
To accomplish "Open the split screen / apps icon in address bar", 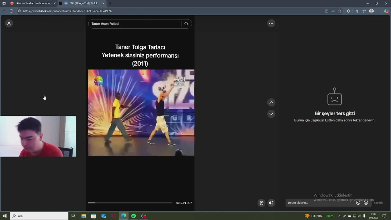I will point(327,11).
